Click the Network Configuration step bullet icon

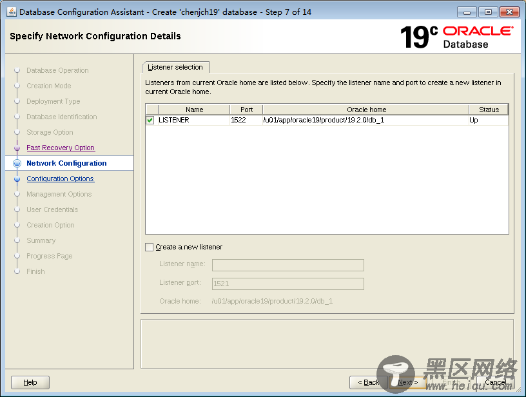[x=17, y=163]
